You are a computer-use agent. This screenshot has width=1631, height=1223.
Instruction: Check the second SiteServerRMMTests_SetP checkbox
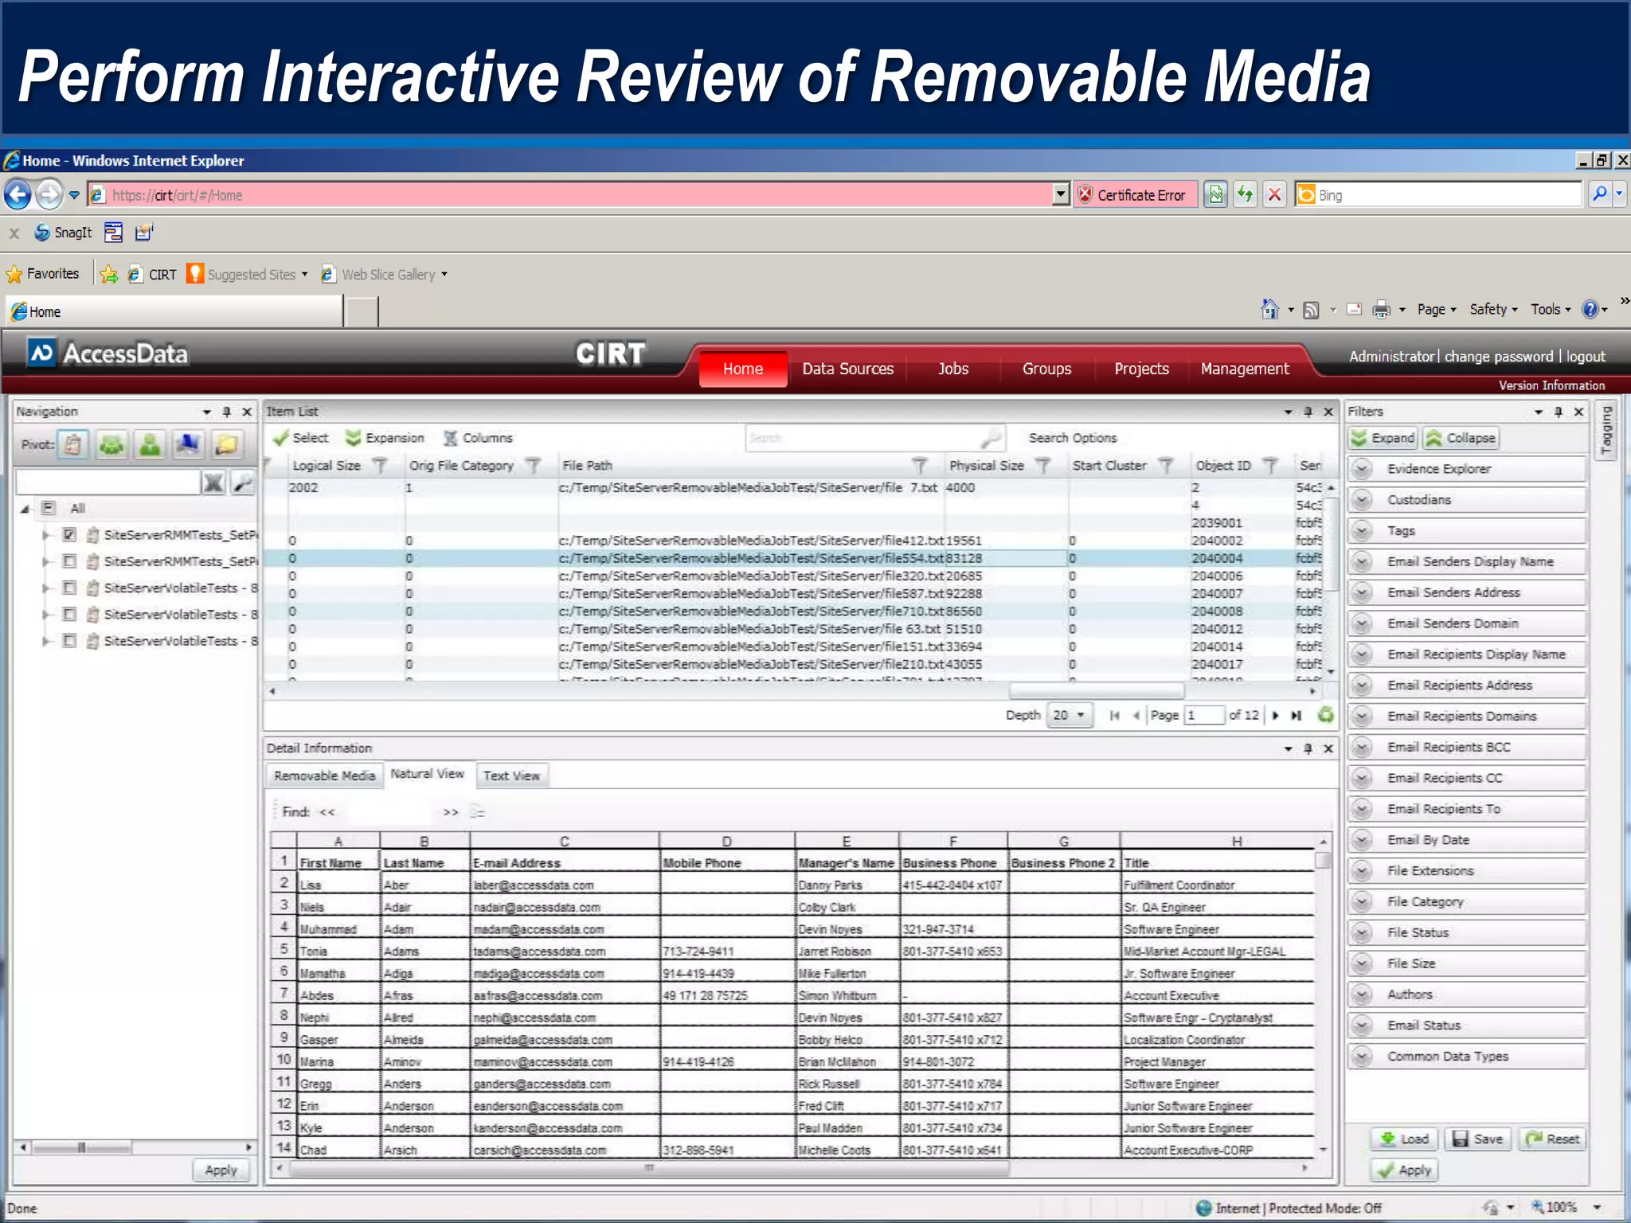(x=70, y=561)
